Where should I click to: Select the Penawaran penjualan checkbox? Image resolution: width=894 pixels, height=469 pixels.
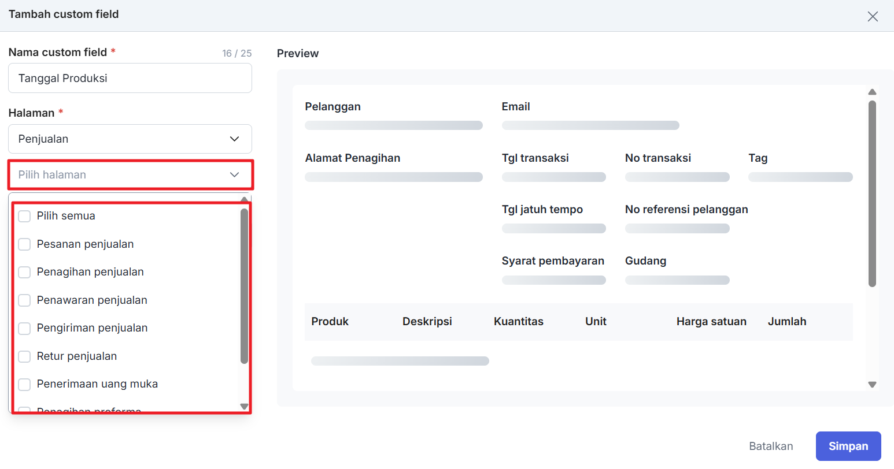(x=24, y=300)
